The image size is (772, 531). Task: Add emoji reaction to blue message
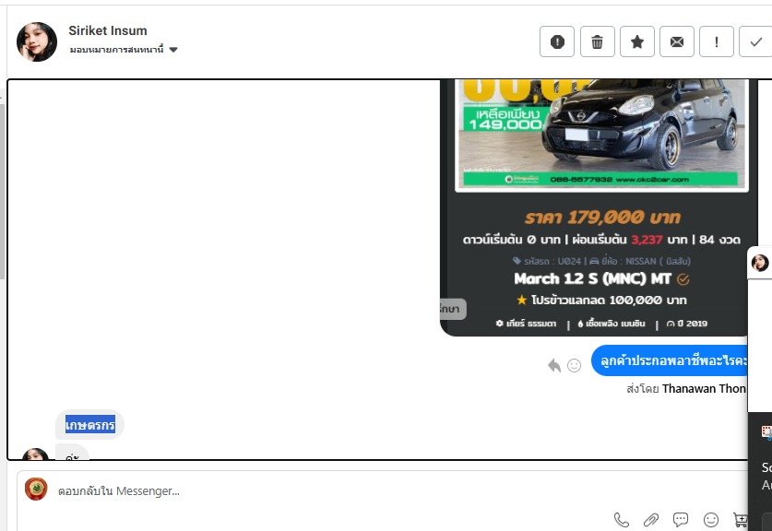574,365
